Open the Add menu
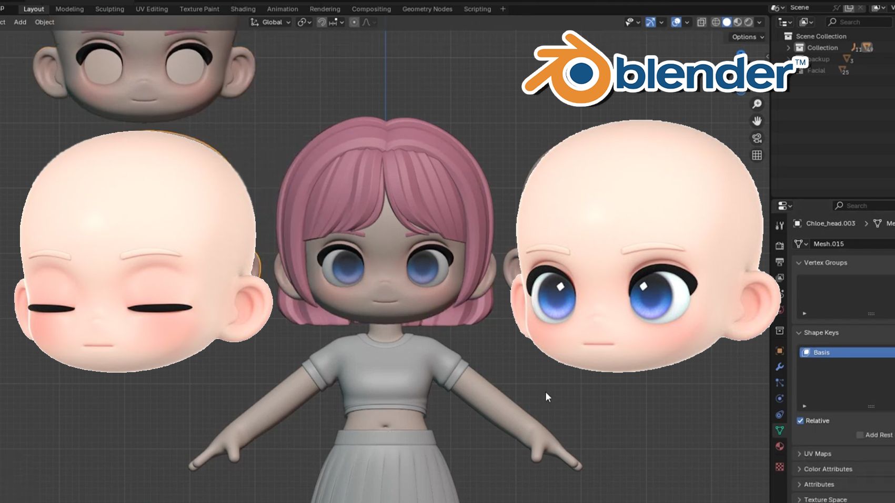The width and height of the screenshot is (895, 503). [x=20, y=22]
